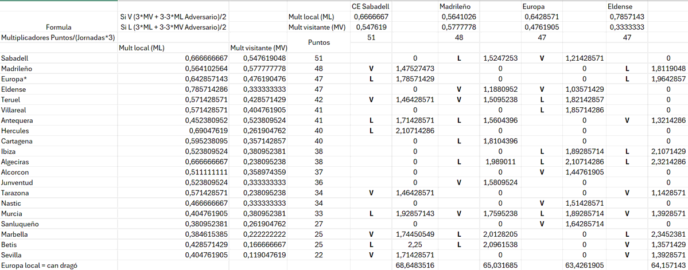Select the 'Puntos' column header cell
The width and height of the screenshot is (688, 270).
[x=318, y=43]
